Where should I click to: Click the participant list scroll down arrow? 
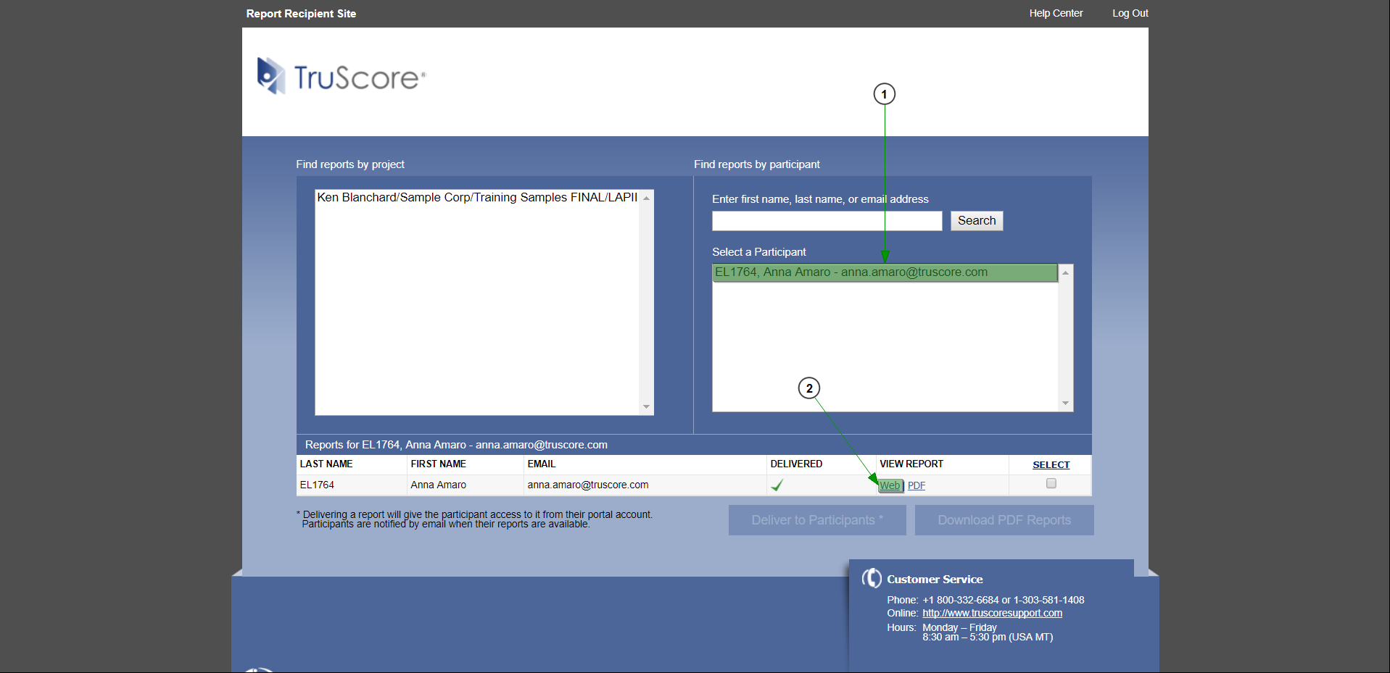1065,404
